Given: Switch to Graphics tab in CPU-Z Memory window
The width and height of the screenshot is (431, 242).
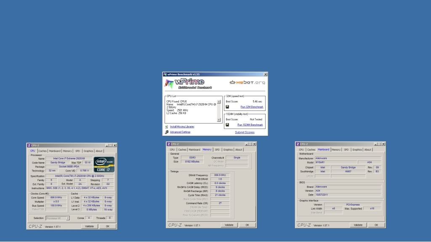Looking at the screenshot, I should click(228, 150).
